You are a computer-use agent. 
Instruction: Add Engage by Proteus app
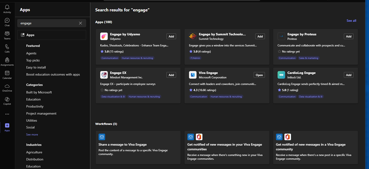[x=349, y=36]
